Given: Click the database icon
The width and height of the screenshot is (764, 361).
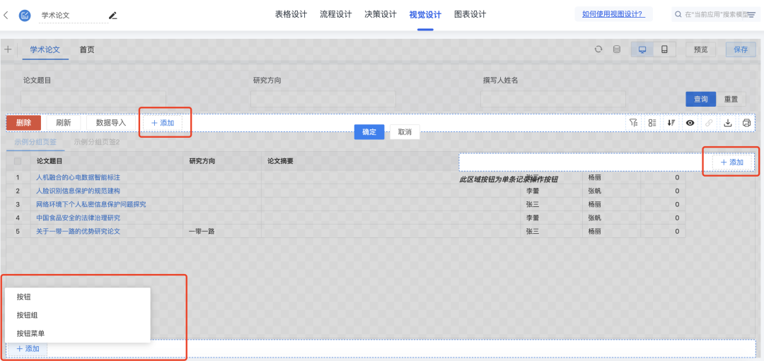Looking at the screenshot, I should [616, 49].
